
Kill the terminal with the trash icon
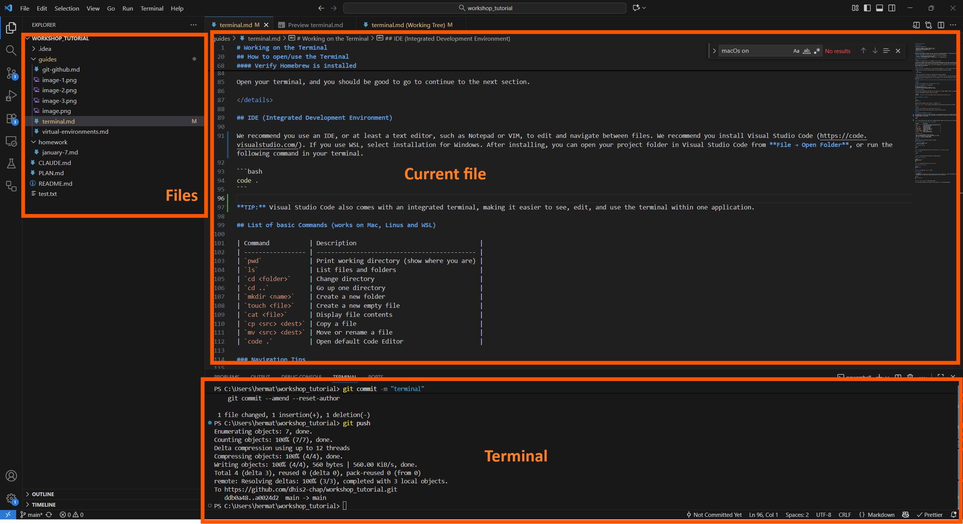(911, 377)
